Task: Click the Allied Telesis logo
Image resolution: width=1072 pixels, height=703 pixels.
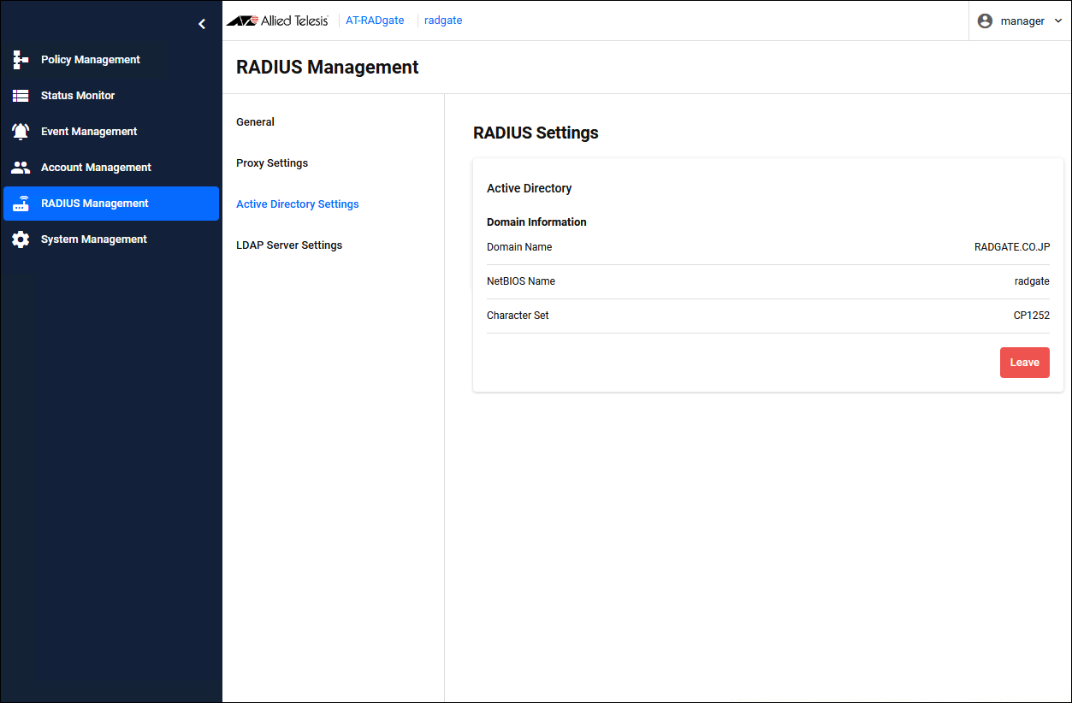Action: point(277,21)
